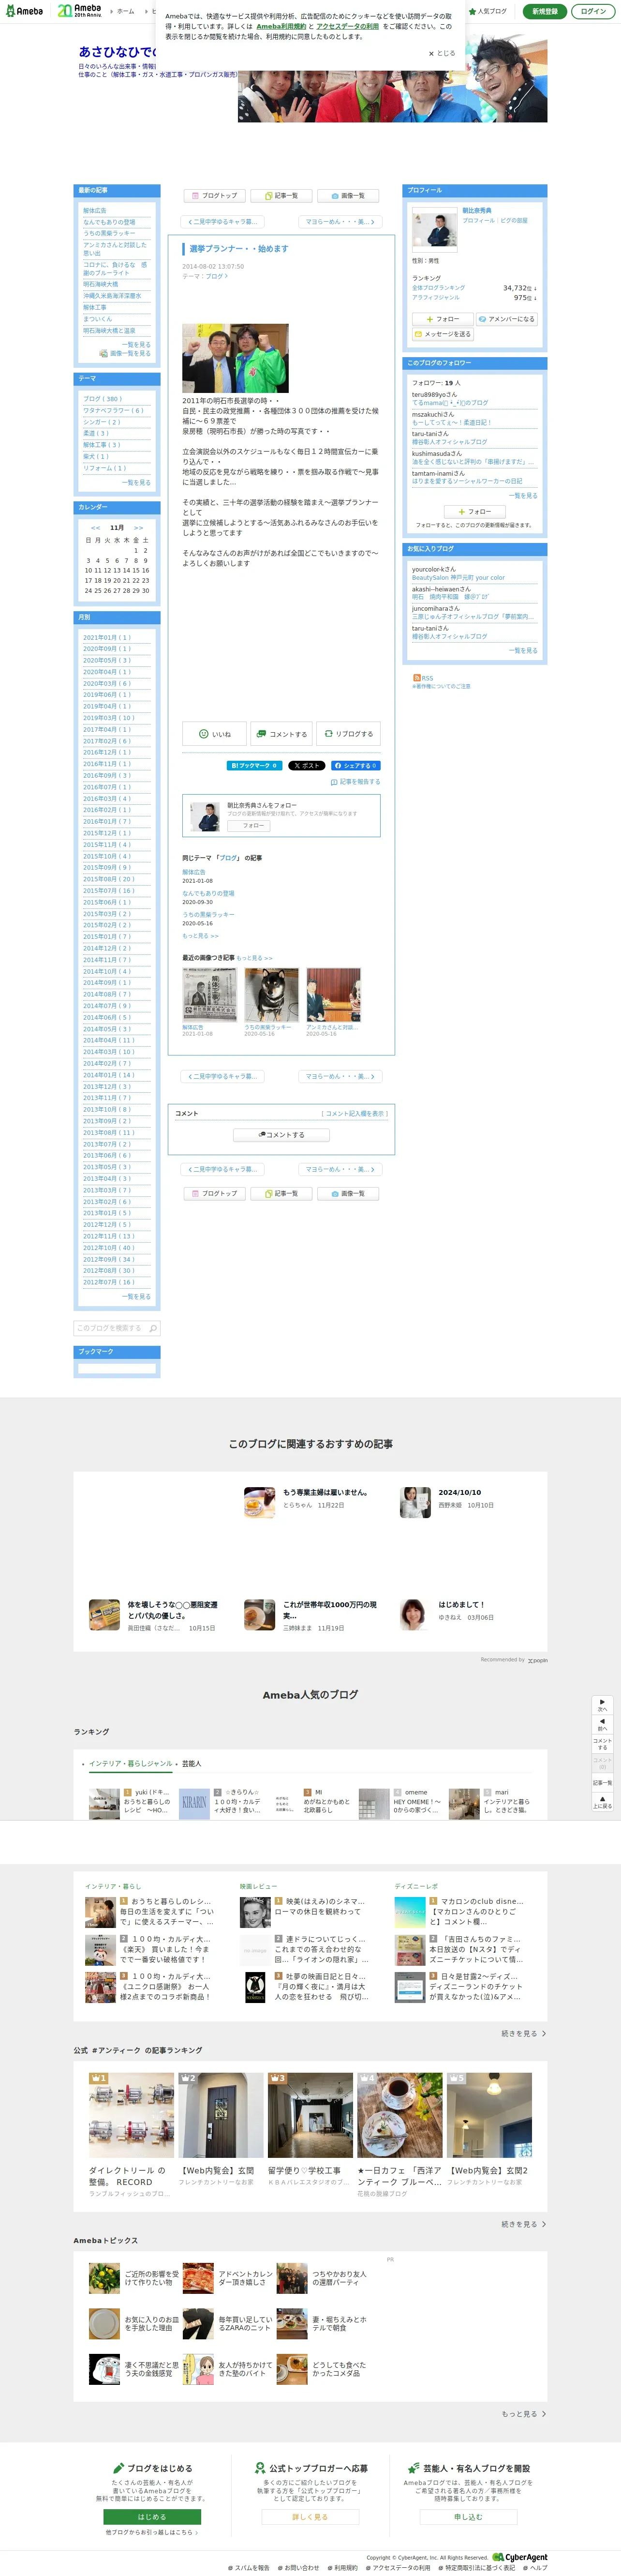The width and height of the screenshot is (621, 2576).
Task: Click スパムを報告 footer link
Action: (x=249, y=2568)
